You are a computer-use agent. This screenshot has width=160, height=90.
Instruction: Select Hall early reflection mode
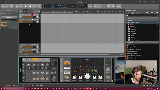click(67, 63)
